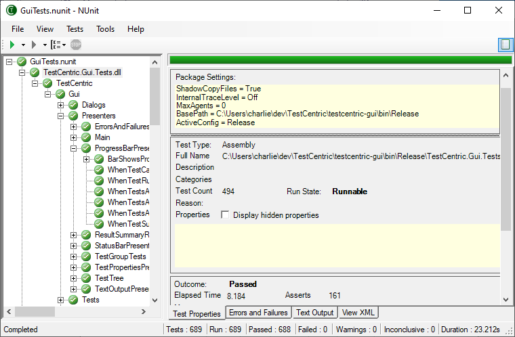Click the passed icon next to Dialogs
Image resolution: width=515 pixels, height=337 pixels.
pos(74,105)
